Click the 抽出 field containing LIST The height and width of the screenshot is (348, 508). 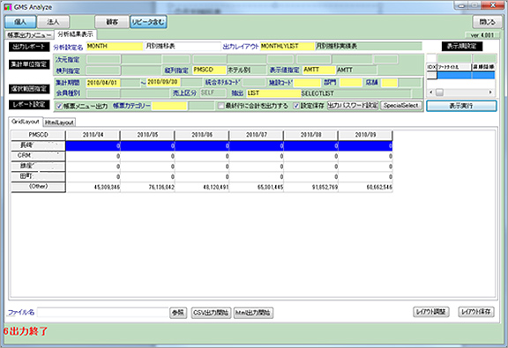[273, 93]
